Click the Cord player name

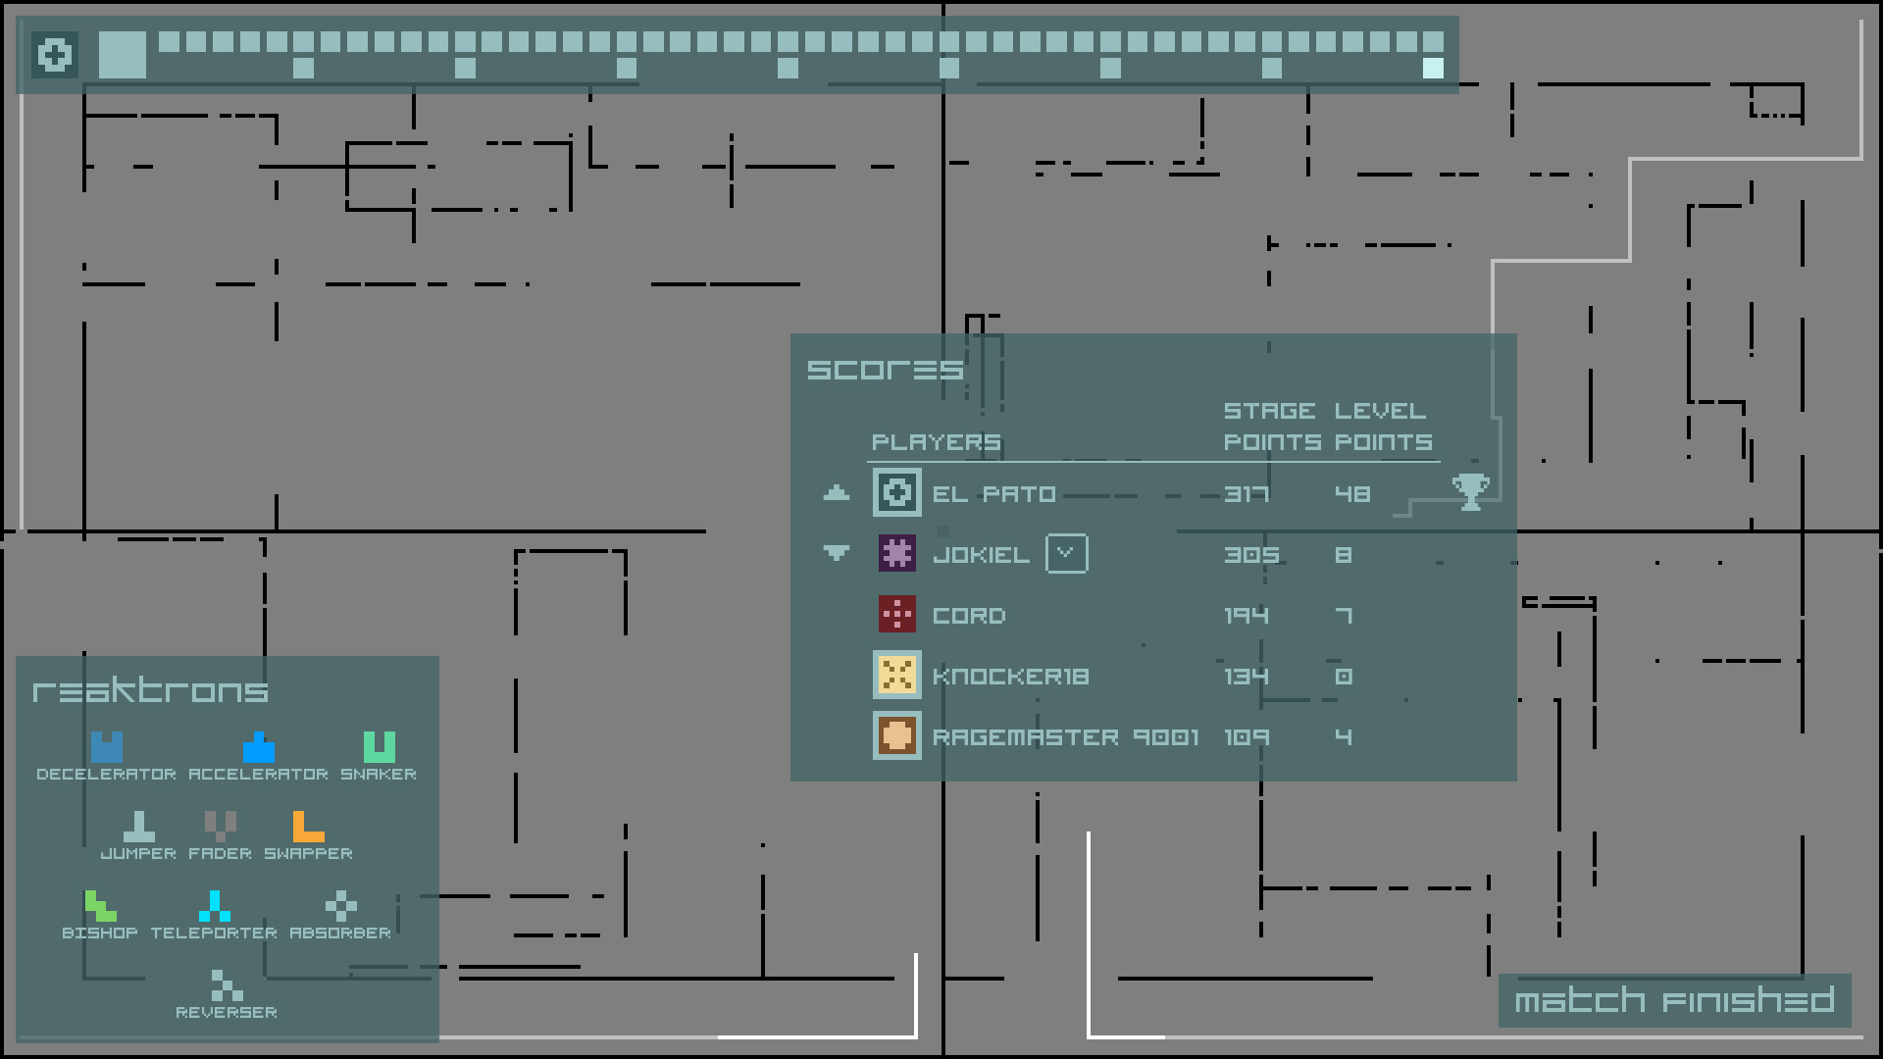tap(969, 616)
